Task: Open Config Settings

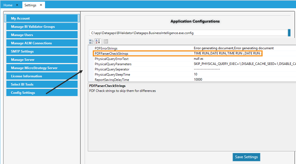Action: (42, 92)
